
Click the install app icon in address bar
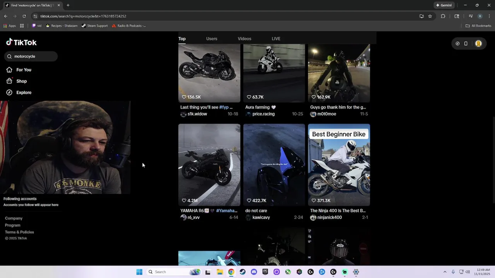coord(422,16)
